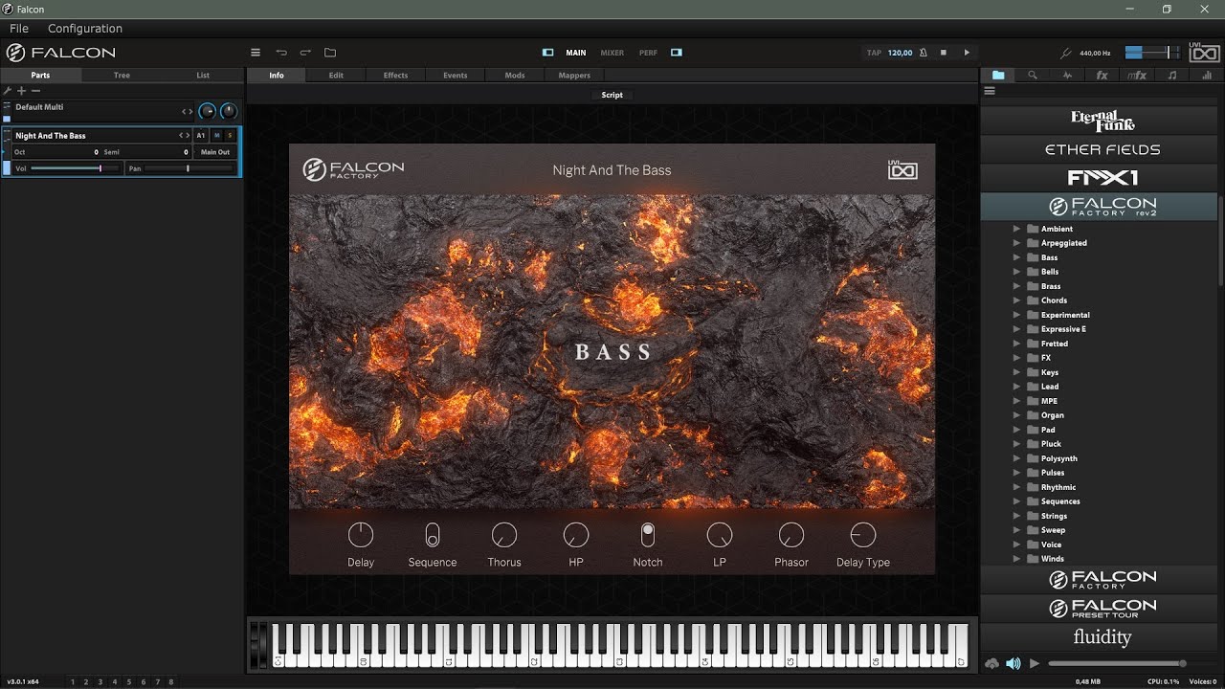1225x689 pixels.
Task: Adjust the preview volume slider
Action: point(1118,663)
